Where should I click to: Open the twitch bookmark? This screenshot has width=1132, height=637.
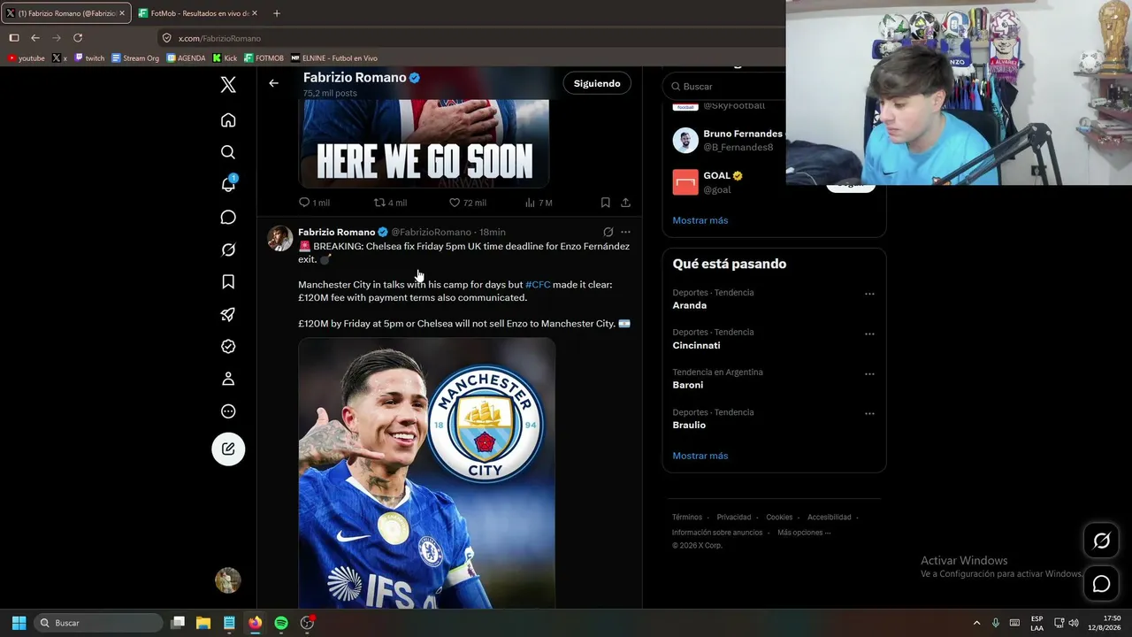pyautogui.click(x=89, y=58)
